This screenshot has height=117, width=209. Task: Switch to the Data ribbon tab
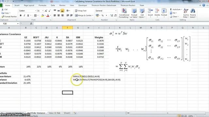(x=53, y=6)
